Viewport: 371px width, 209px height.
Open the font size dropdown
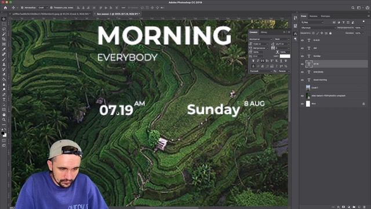261,44
